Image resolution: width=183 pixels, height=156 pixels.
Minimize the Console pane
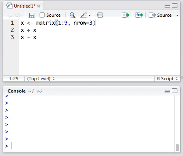coord(167,91)
